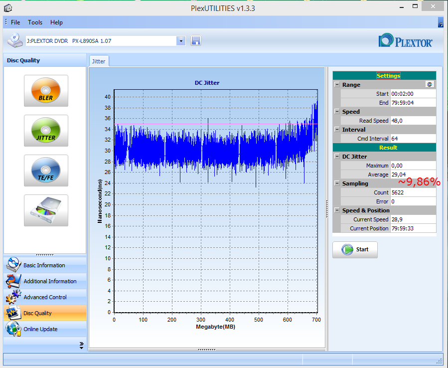Collapse the DC Jitter result group
The width and height of the screenshot is (448, 368).
[x=337, y=157]
